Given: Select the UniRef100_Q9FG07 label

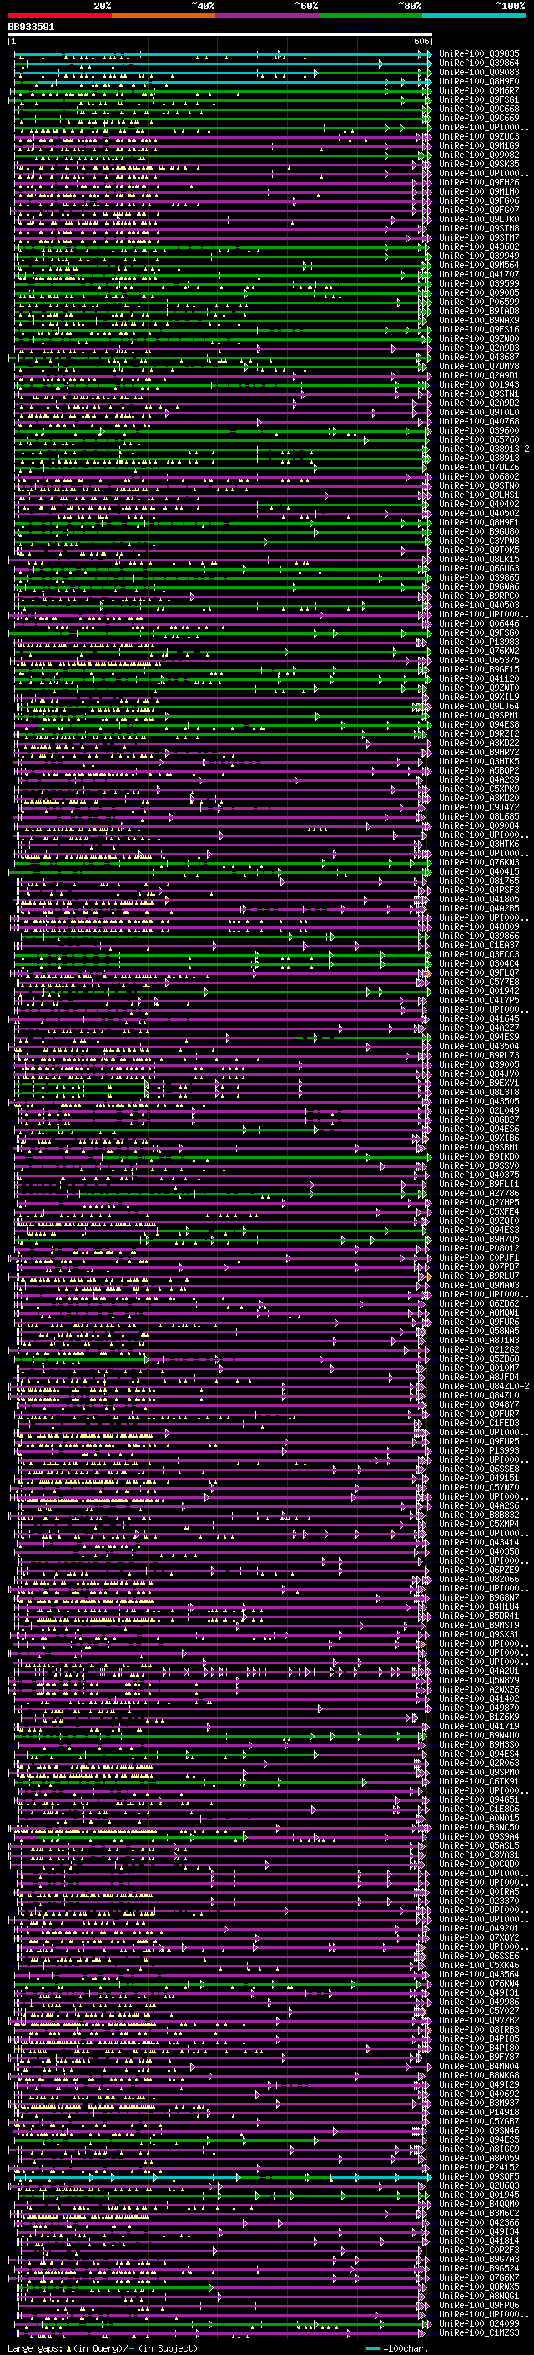Looking at the screenshot, I should click(x=479, y=211).
